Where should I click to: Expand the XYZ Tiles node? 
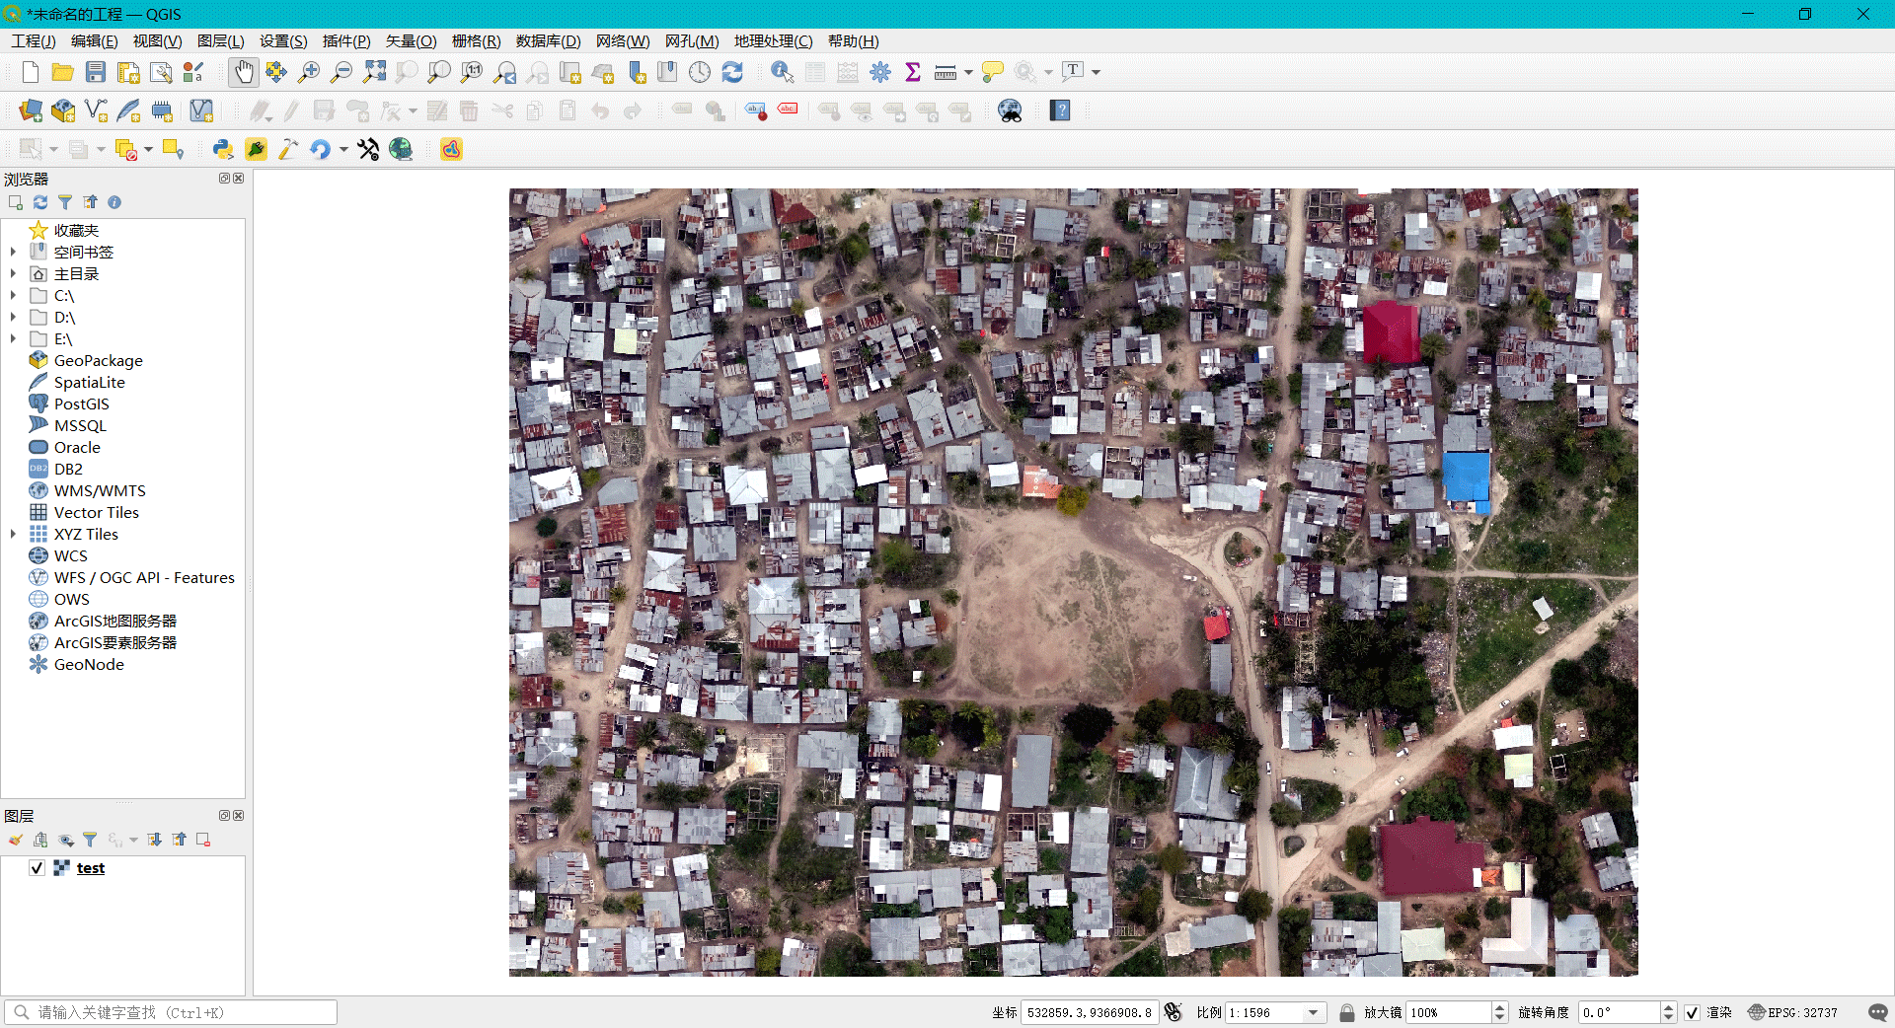[13, 535]
